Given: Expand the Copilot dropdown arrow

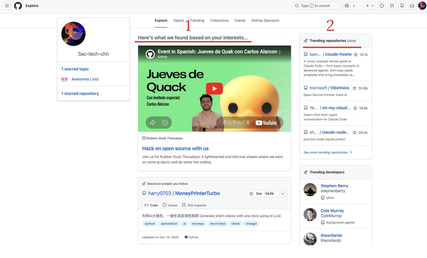Looking at the screenshot, I should pos(354,6).
